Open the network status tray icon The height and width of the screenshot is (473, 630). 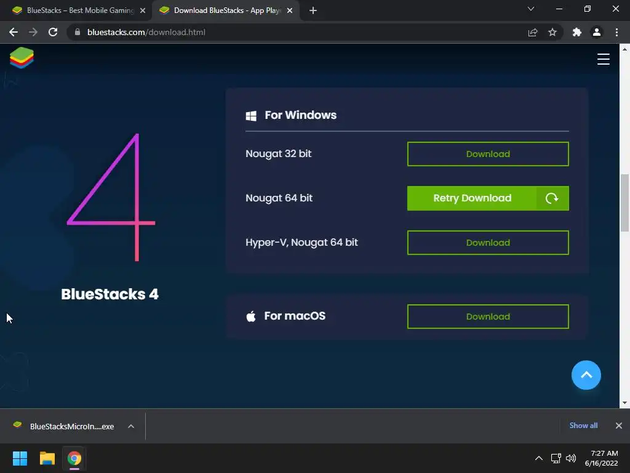(x=556, y=458)
